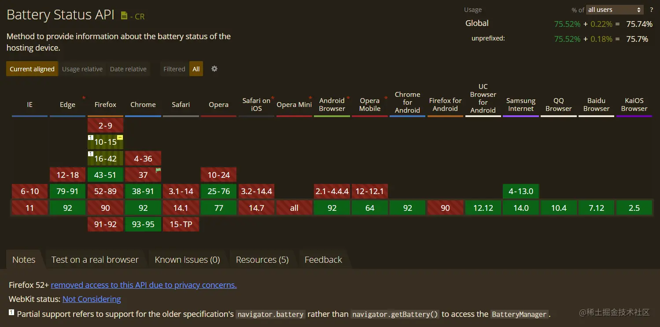Viewport: 660px width, 327px height.
Task: Open Test on a real browser tab
Action: [x=95, y=260]
